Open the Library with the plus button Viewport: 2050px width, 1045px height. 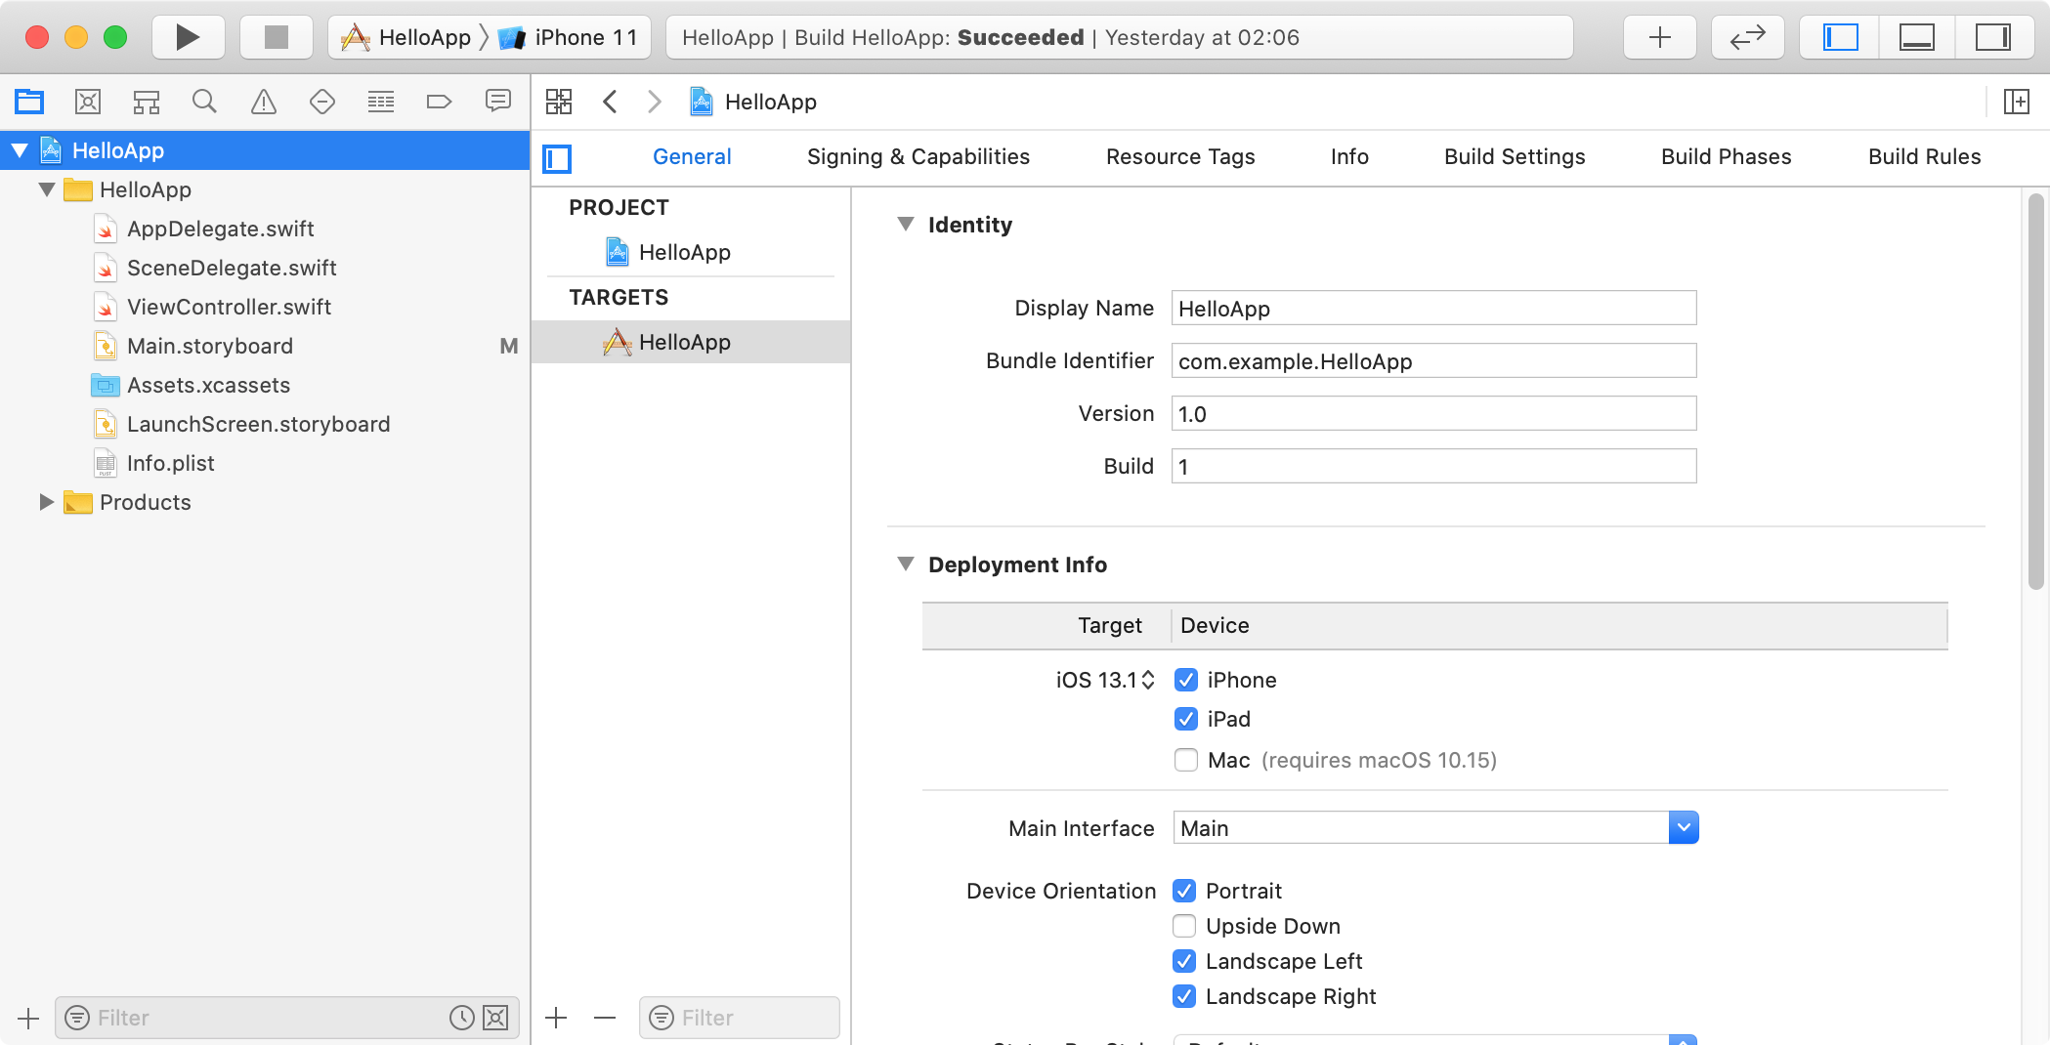click(x=1659, y=37)
